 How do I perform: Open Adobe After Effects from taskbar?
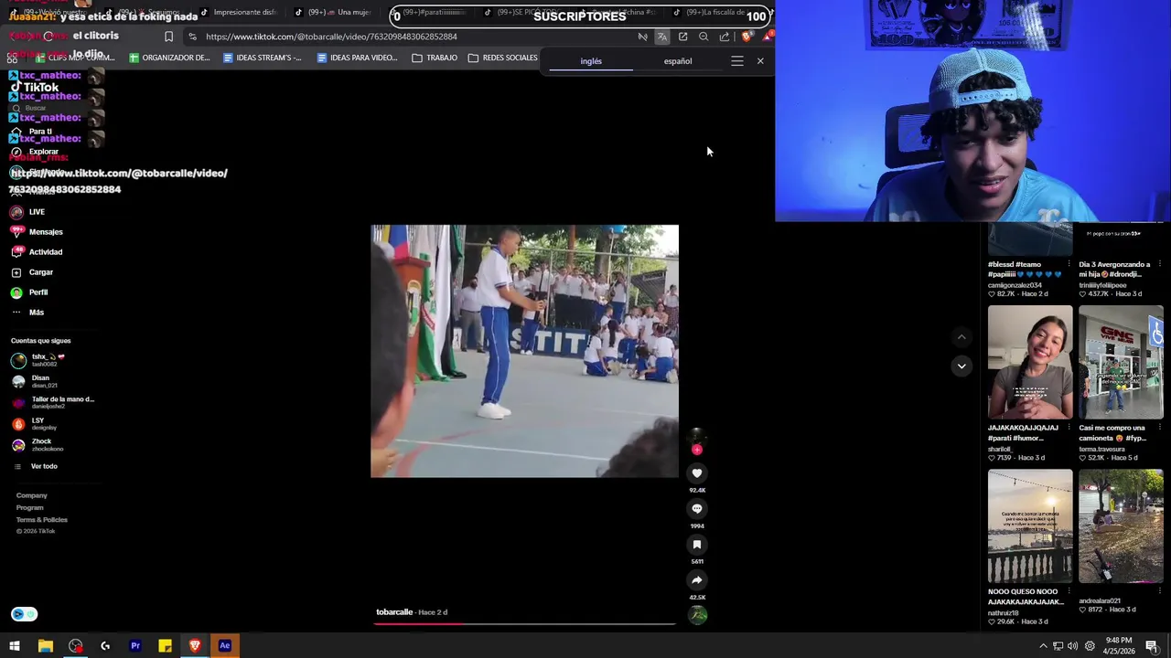[225, 646]
